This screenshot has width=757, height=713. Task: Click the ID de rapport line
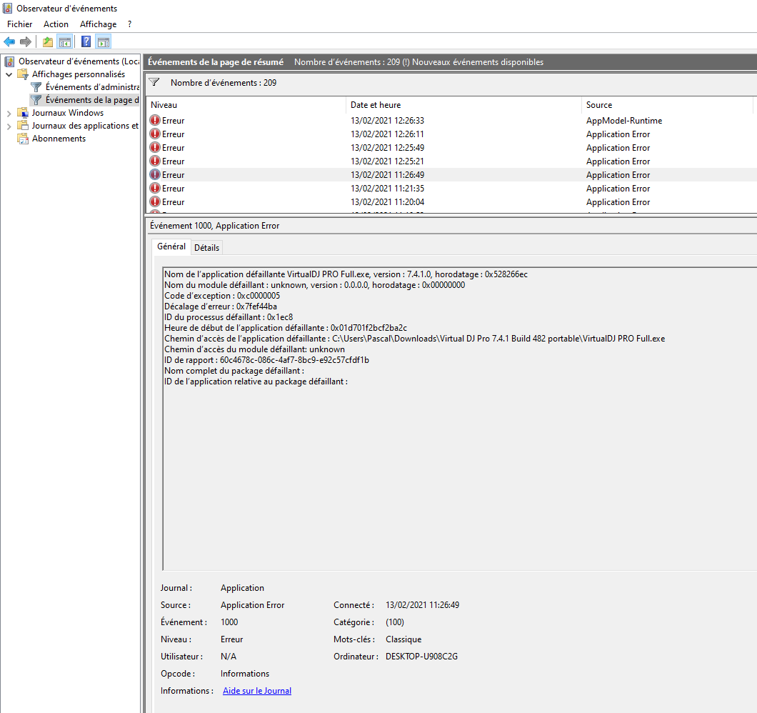(266, 360)
